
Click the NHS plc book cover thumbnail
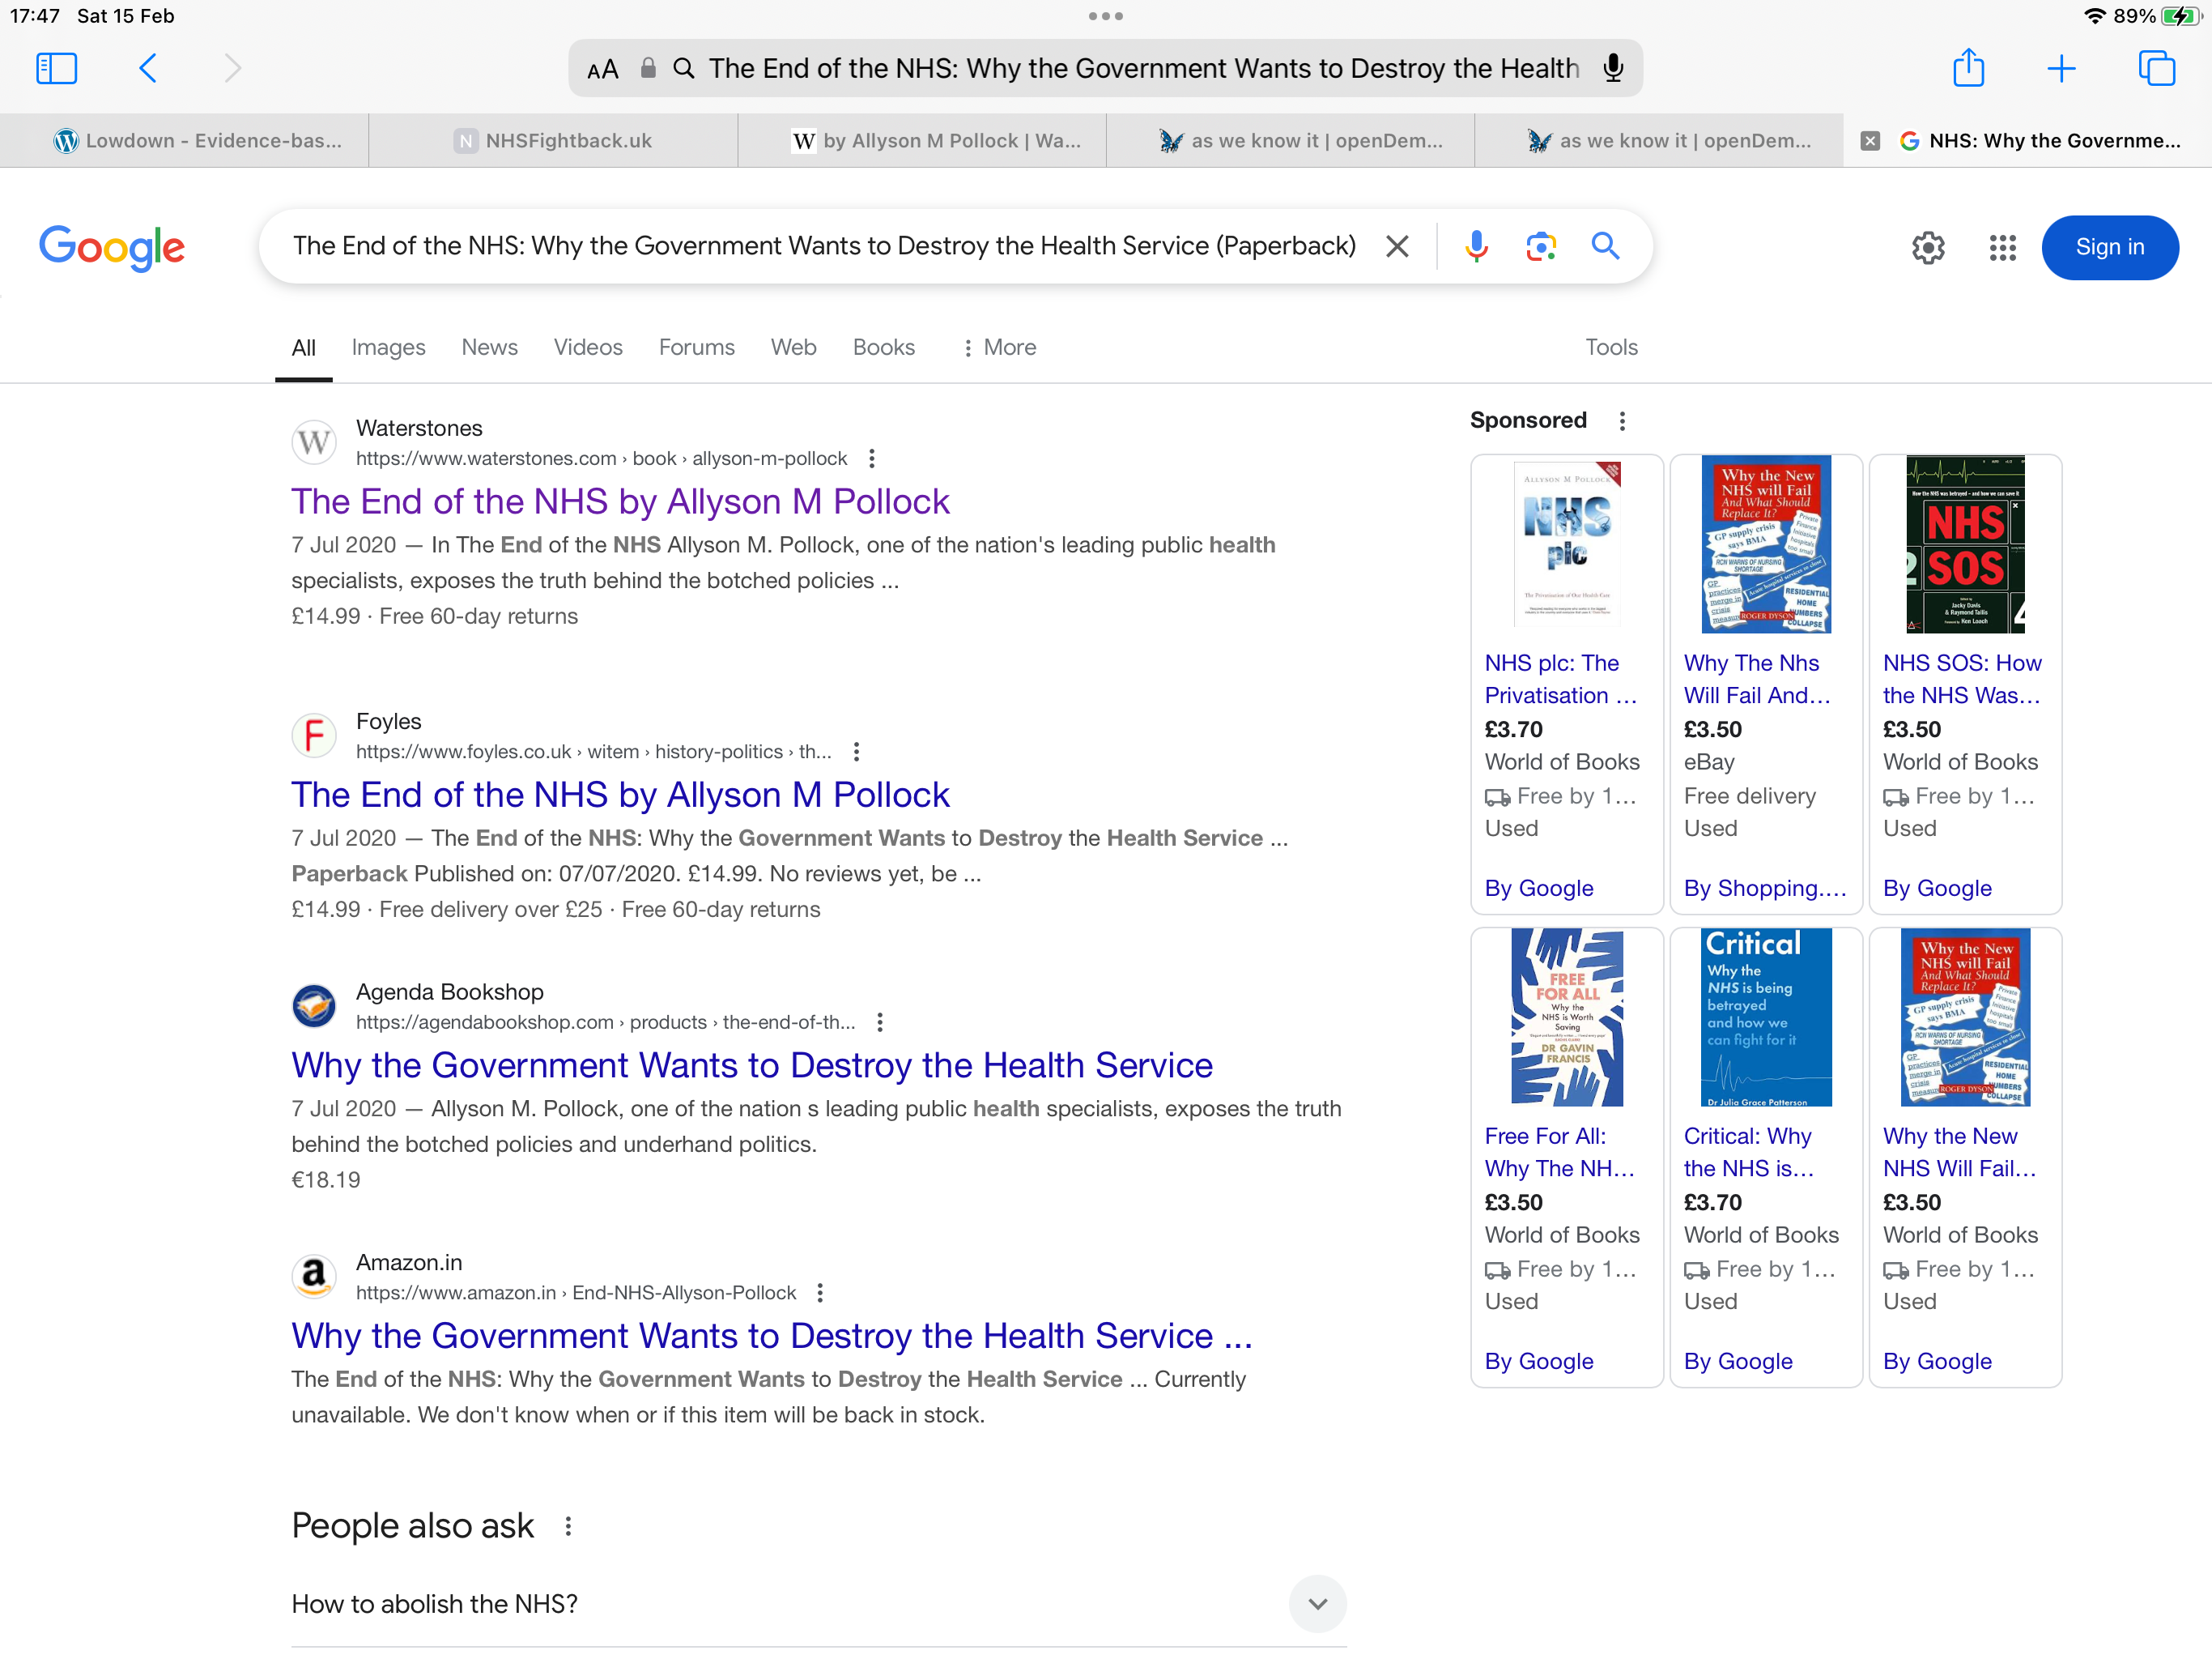[x=1567, y=544]
